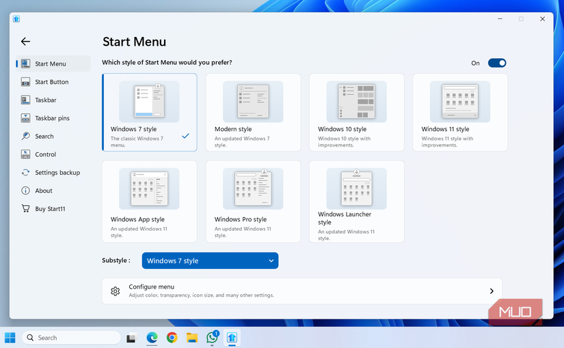The image size is (564, 348).
Task: Open the Windows Start button on taskbar
Action: click(x=10, y=338)
